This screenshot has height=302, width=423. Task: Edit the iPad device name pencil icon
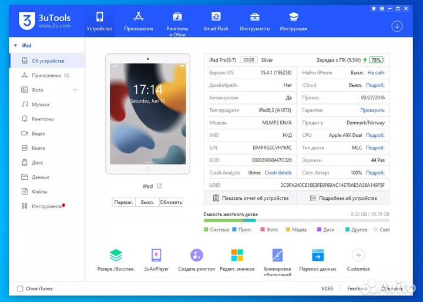coord(159,186)
